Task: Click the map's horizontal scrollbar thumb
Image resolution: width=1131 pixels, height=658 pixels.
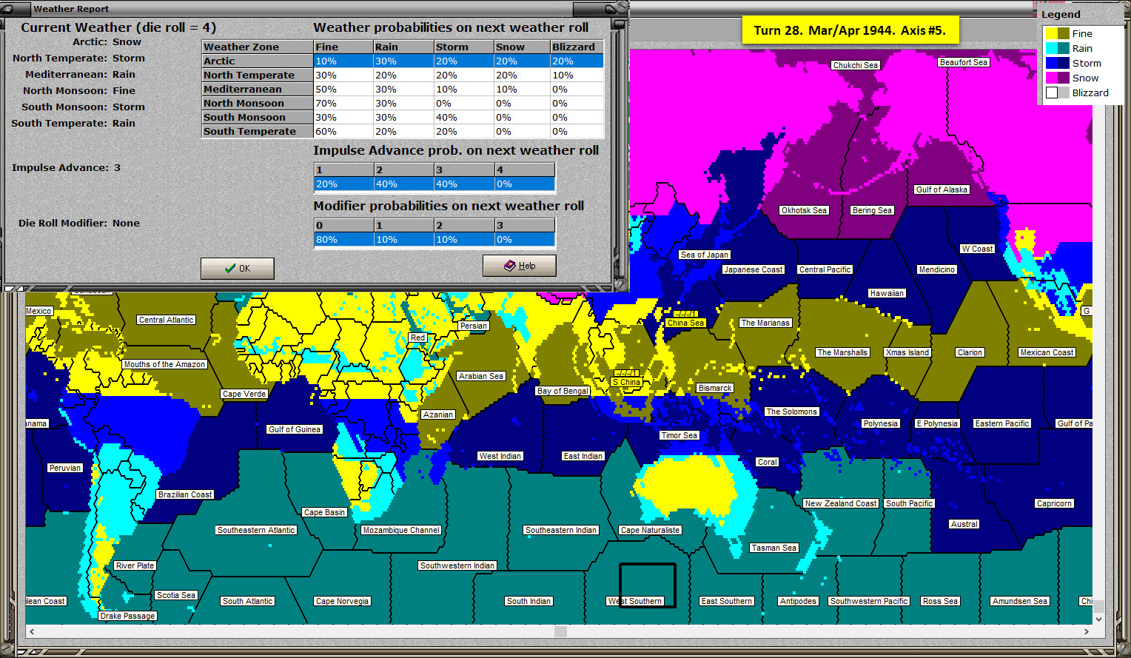Action: point(560,631)
